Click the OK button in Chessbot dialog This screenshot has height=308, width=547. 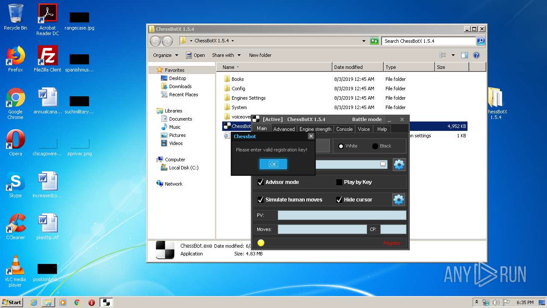(x=273, y=164)
